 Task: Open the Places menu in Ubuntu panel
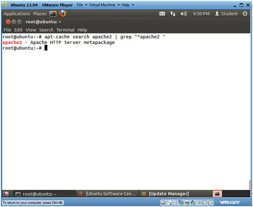40,14
